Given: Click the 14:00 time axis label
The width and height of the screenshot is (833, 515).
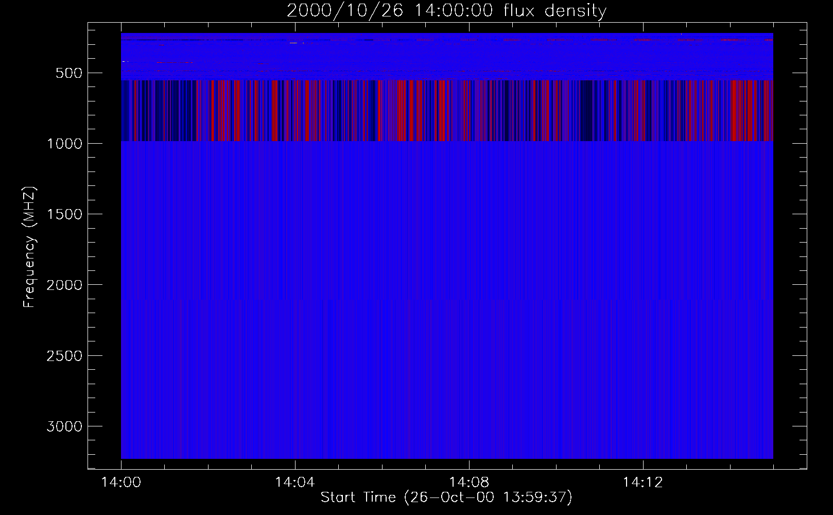Looking at the screenshot, I should 121,483.
